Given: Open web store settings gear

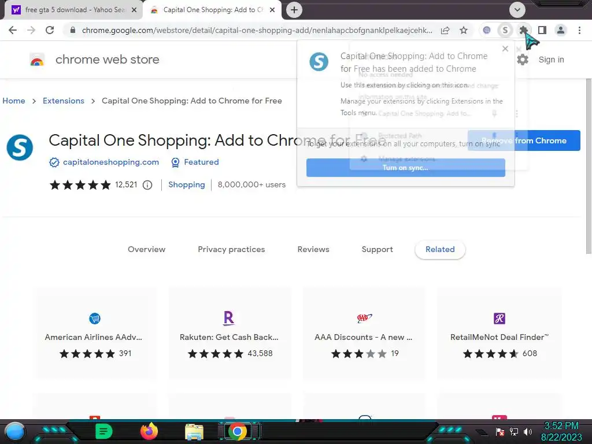Looking at the screenshot, I should [x=523, y=60].
